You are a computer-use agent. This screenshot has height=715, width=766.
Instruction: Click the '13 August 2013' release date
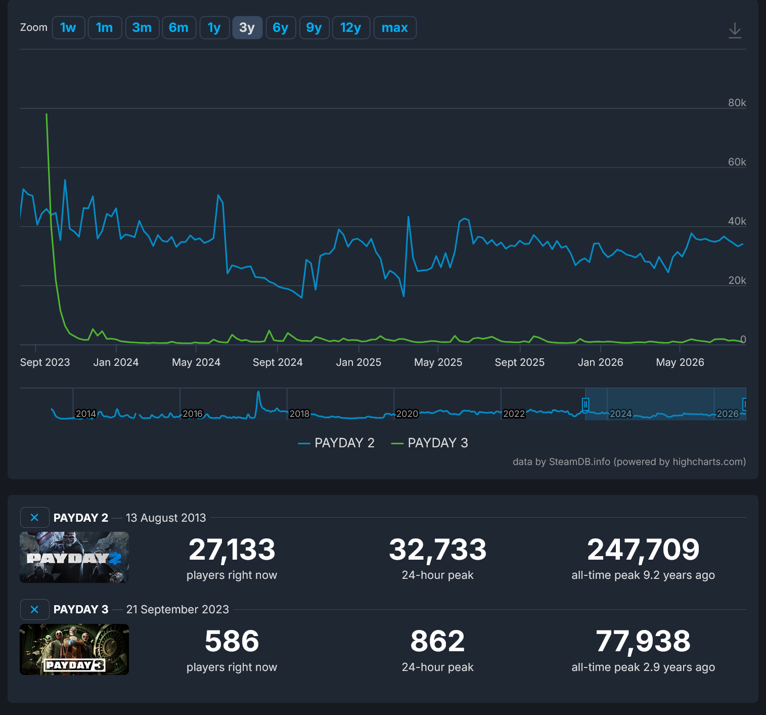166,518
